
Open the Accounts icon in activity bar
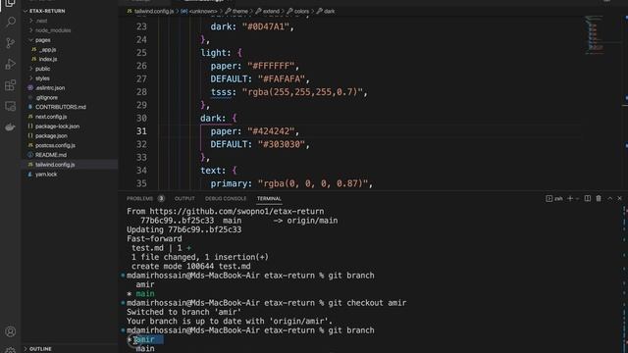pyautogui.click(x=11, y=331)
